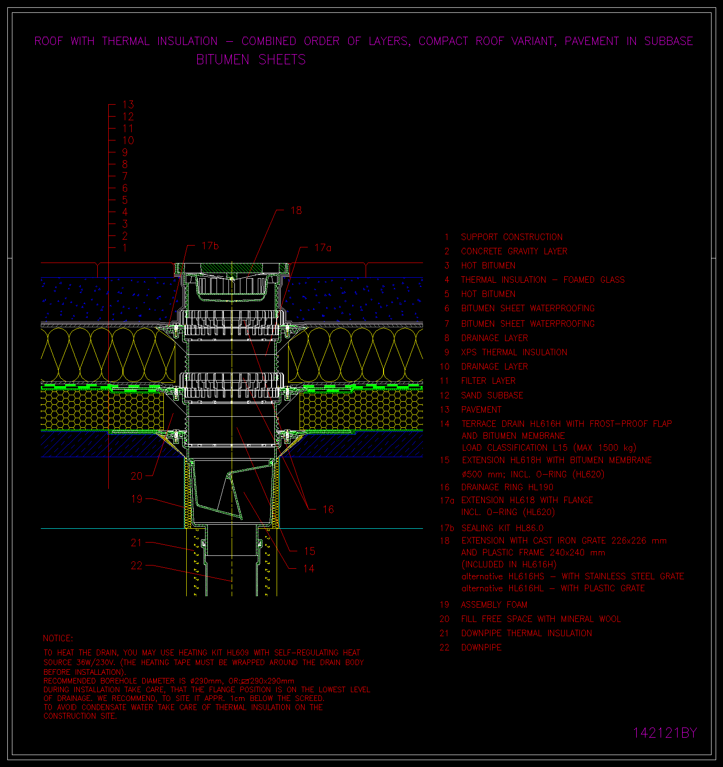Select callout label 17a
The width and height of the screenshot is (723, 767).
(x=323, y=248)
